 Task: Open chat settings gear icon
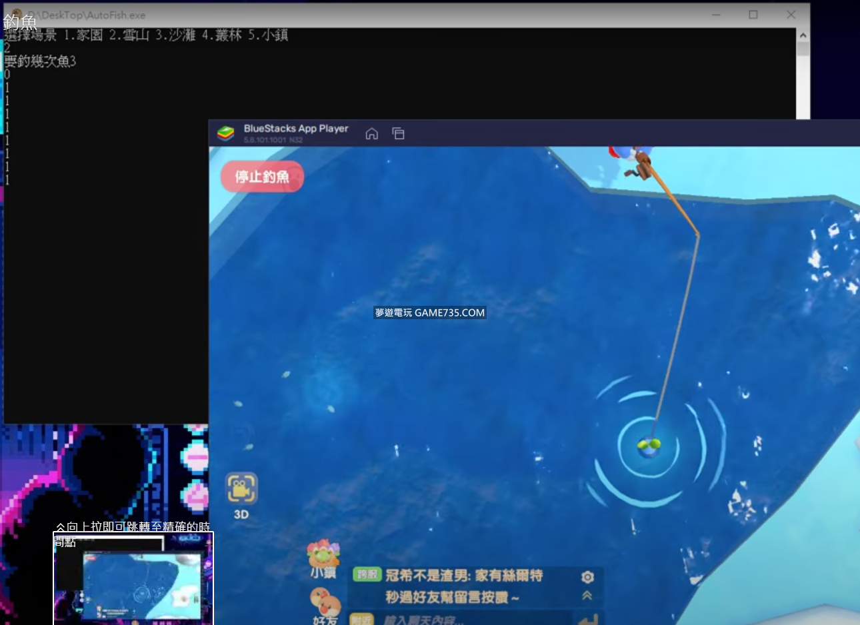click(x=587, y=576)
